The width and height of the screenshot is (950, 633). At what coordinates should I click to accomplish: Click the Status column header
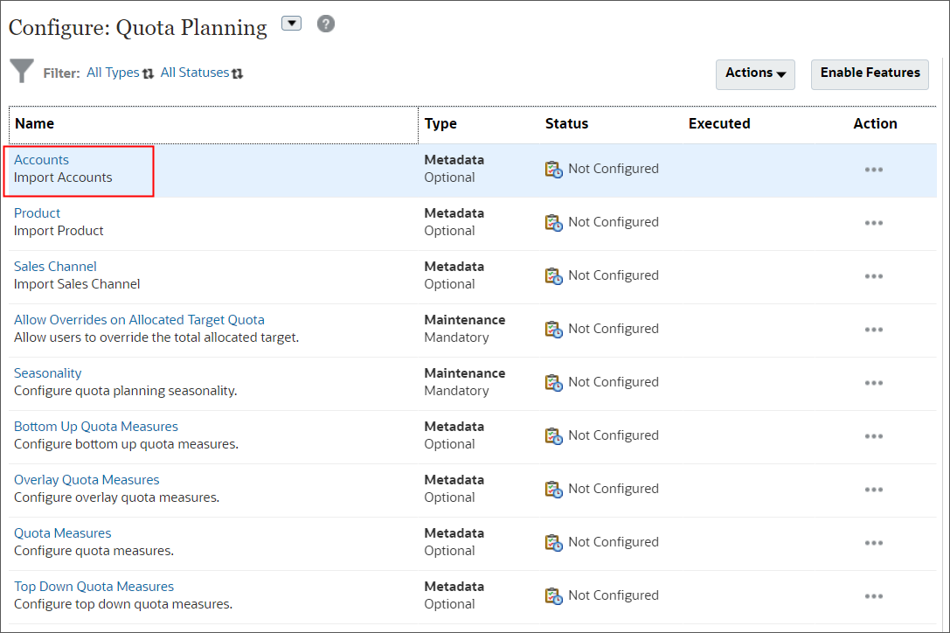tap(566, 123)
